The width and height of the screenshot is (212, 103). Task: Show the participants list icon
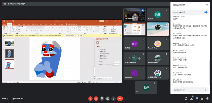191,99
